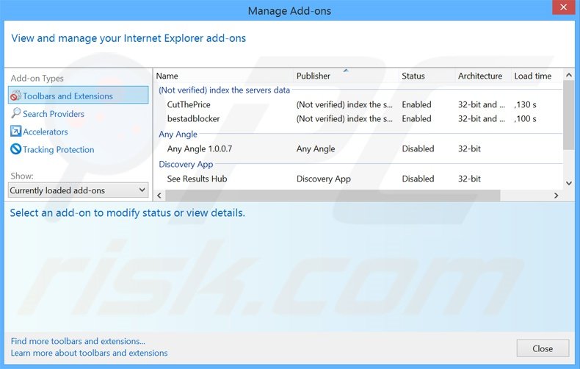The width and height of the screenshot is (580, 369).
Task: Click Disabled status of Any Angle 1.0.0.7
Action: (x=418, y=148)
